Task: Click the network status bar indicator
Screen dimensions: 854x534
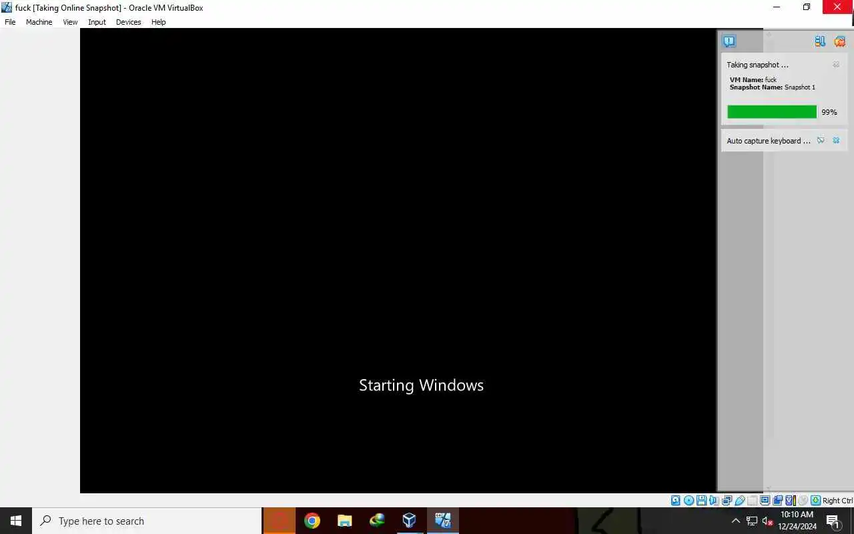Action: [x=727, y=501]
